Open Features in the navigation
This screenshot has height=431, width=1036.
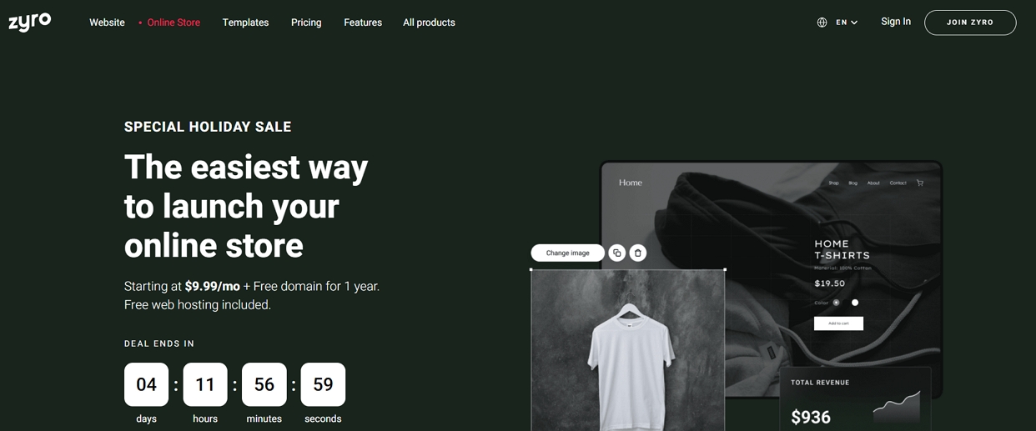pyautogui.click(x=363, y=23)
